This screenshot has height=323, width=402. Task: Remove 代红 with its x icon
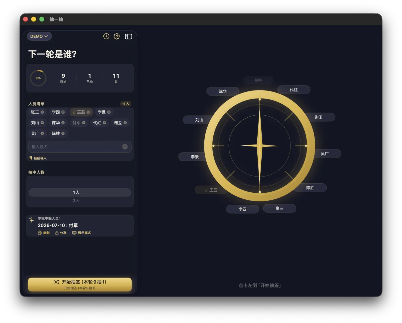105,123
